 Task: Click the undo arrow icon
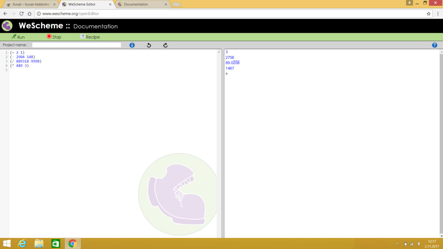(149, 45)
